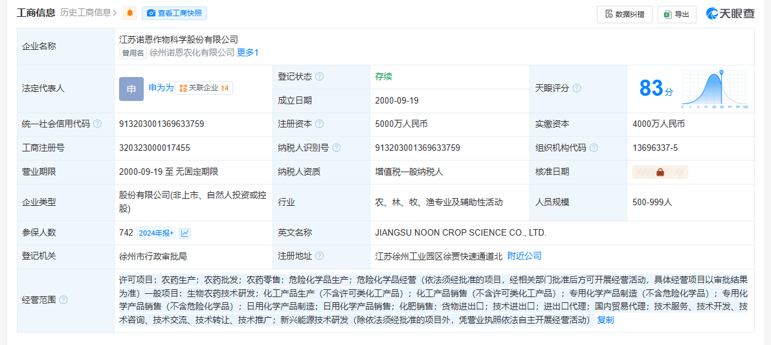Open 关联企业 14 related companies
The width and height of the screenshot is (771, 345).
204,88
